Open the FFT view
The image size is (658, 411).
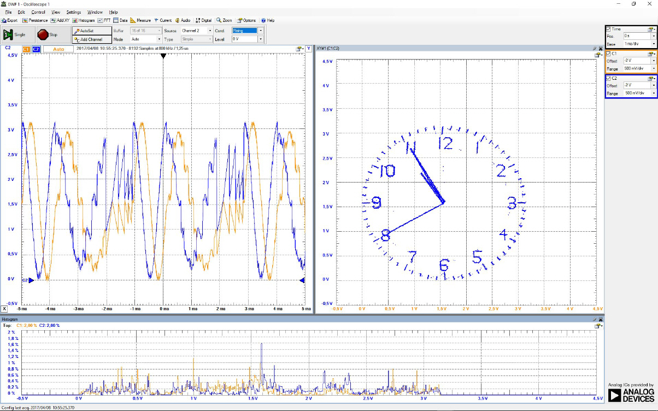point(104,20)
